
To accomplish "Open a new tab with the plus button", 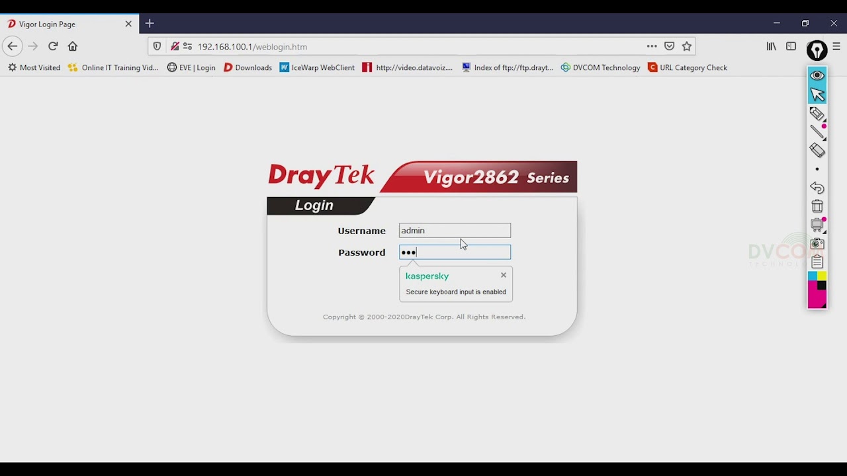I will pos(150,24).
